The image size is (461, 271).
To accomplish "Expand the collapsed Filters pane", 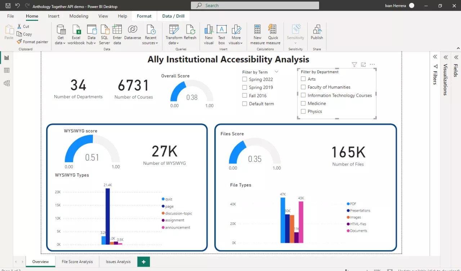I will pyautogui.click(x=435, y=57).
